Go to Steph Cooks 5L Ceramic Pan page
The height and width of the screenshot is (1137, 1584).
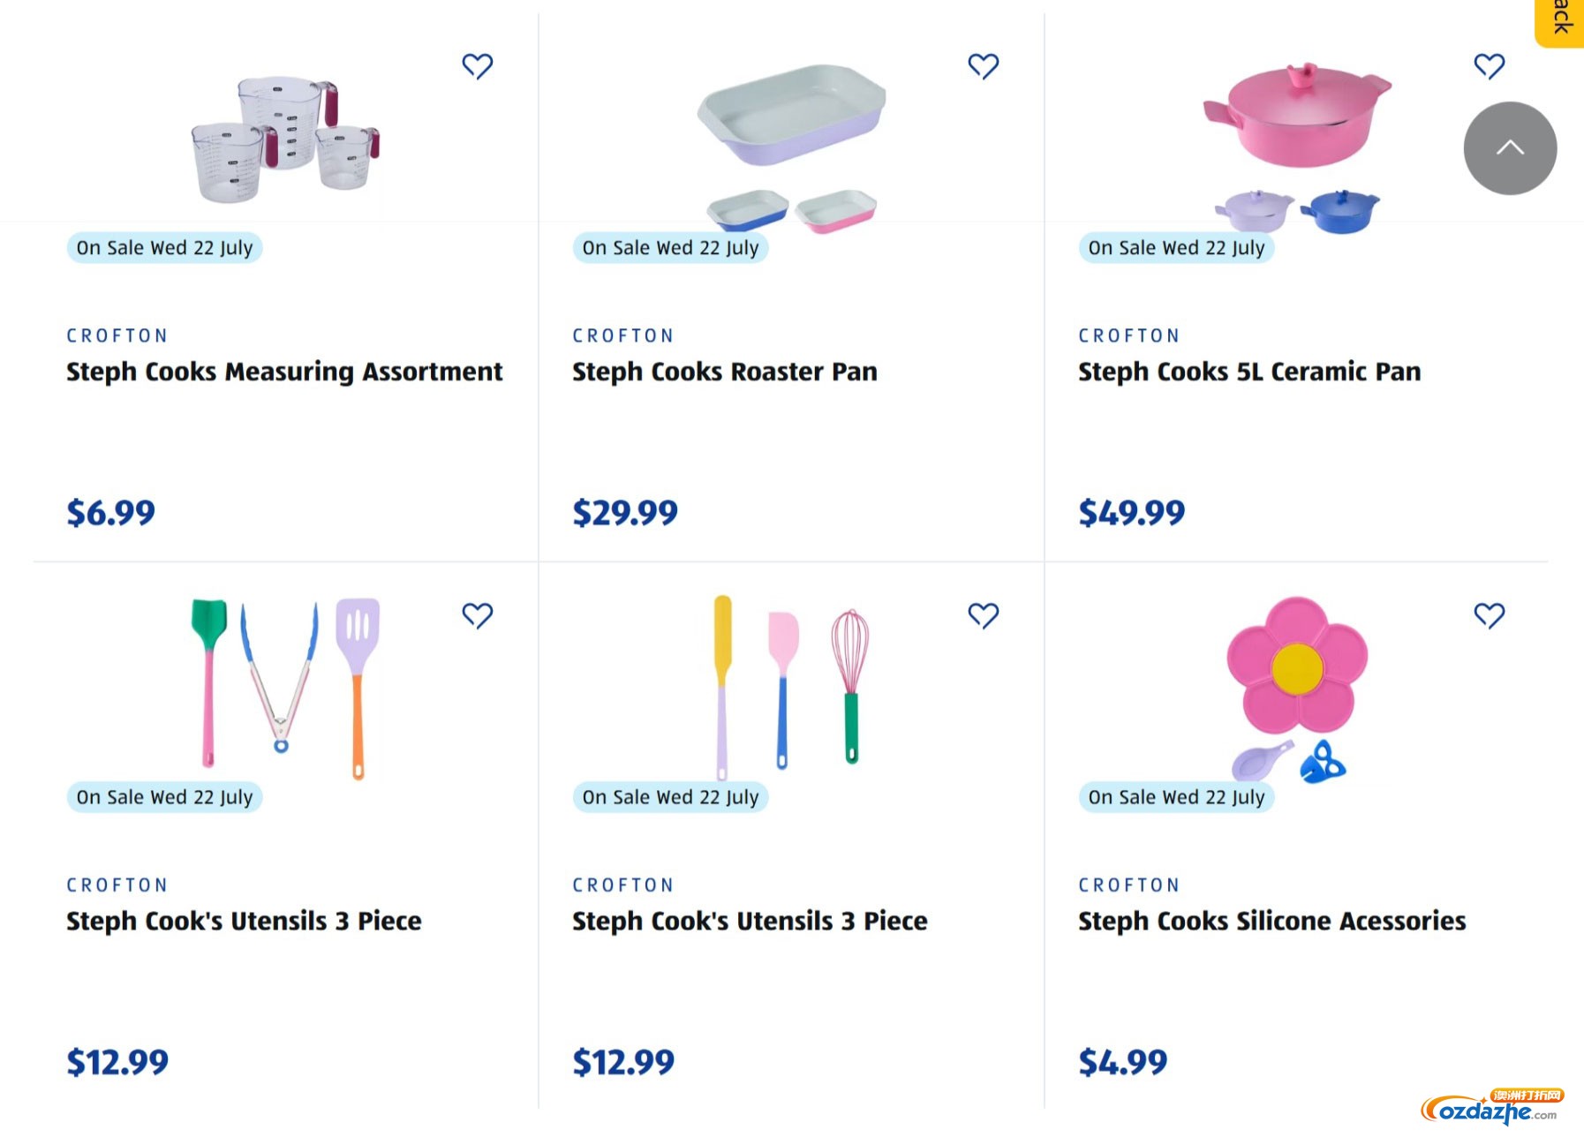pos(1249,372)
